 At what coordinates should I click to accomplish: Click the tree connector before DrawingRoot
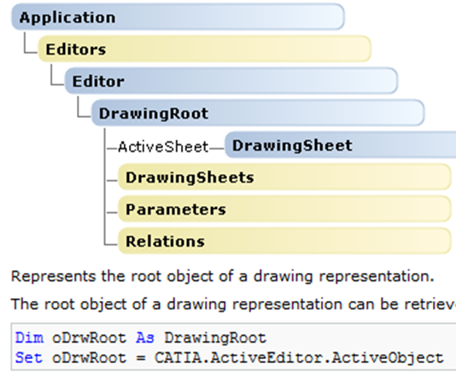[84, 107]
